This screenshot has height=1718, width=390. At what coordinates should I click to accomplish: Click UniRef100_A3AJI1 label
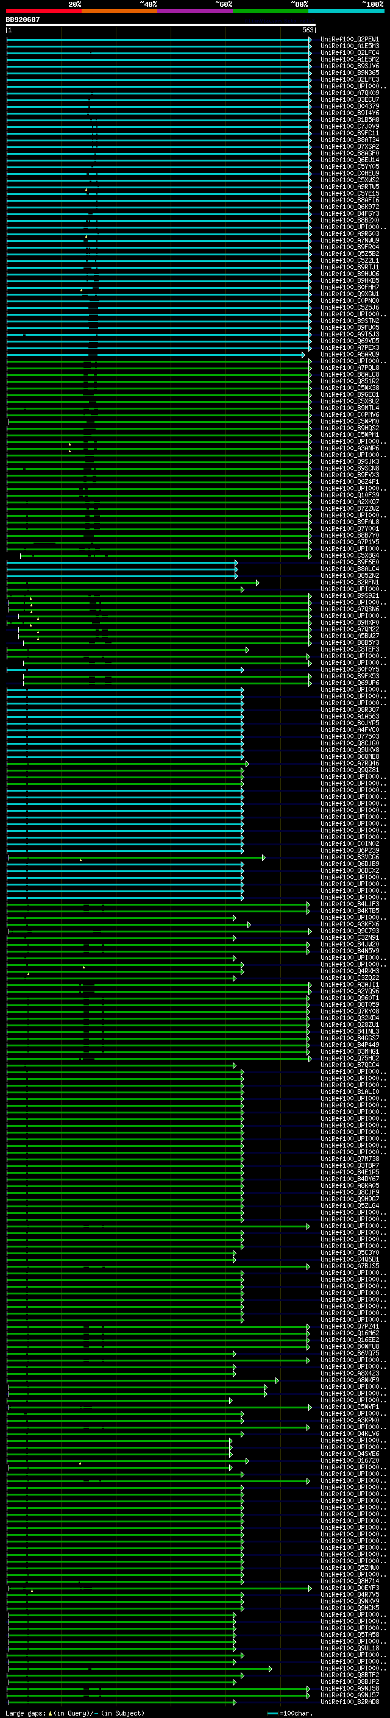point(349,984)
